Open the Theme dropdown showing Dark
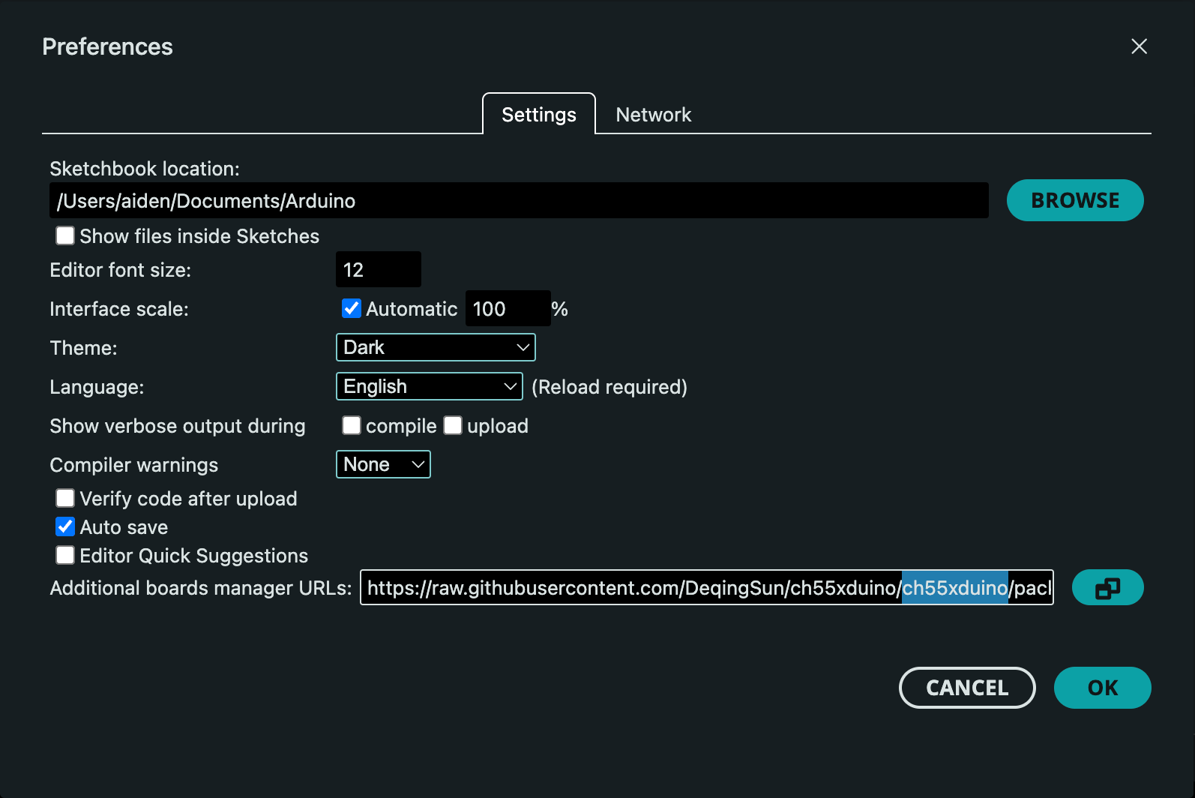The height and width of the screenshot is (798, 1195). 436,347
